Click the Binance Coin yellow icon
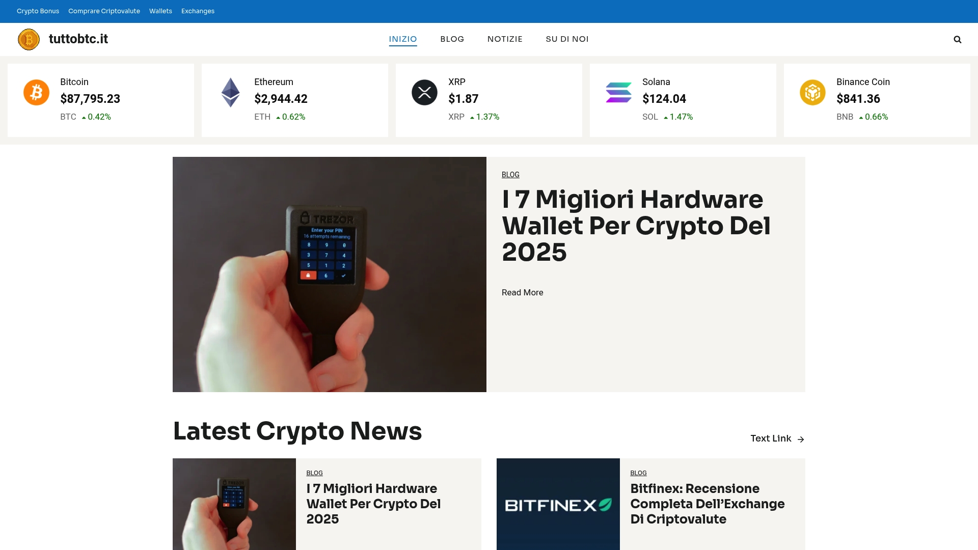The width and height of the screenshot is (978, 550). pyautogui.click(x=812, y=92)
